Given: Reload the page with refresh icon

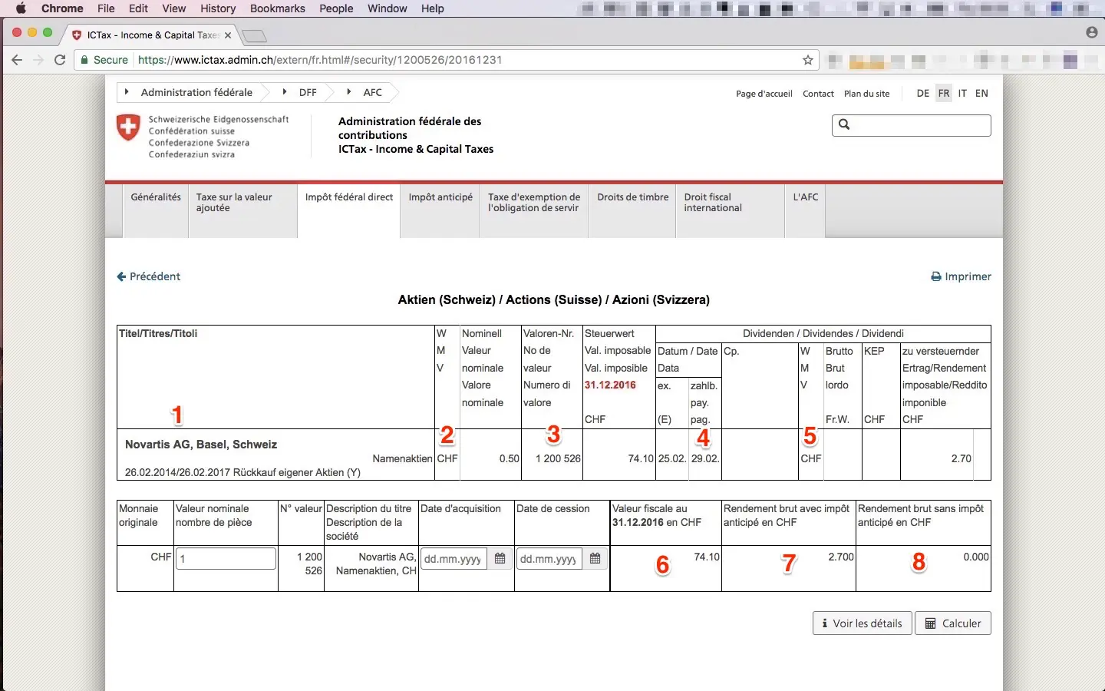Looking at the screenshot, I should (x=60, y=60).
